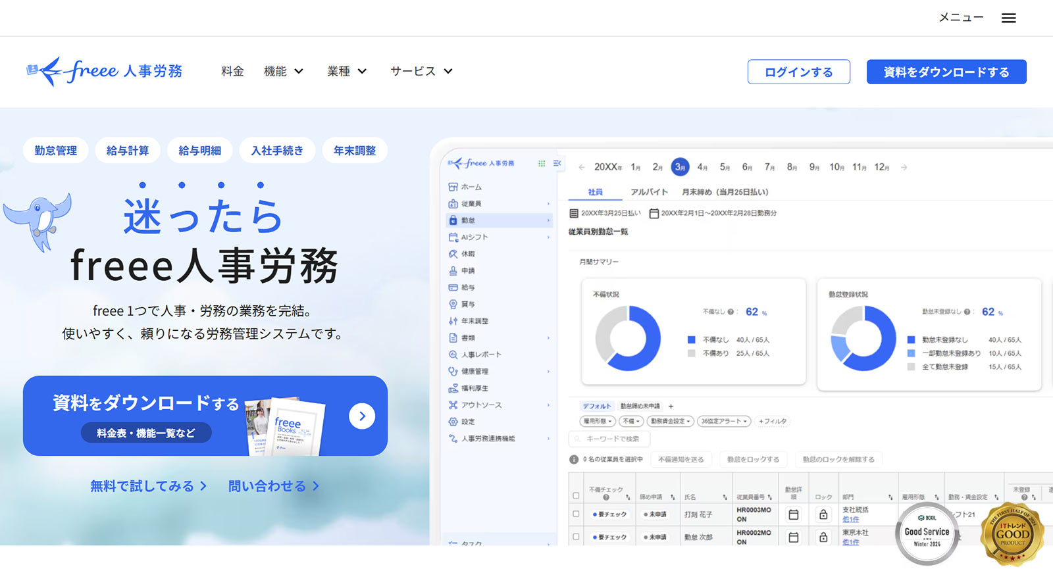Click the 入社手続き feature pill
Screen dimensions: 1053x569
[277, 151]
